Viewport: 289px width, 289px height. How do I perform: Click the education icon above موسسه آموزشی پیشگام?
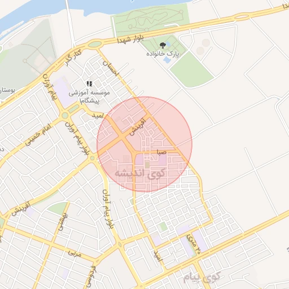pos(89,84)
